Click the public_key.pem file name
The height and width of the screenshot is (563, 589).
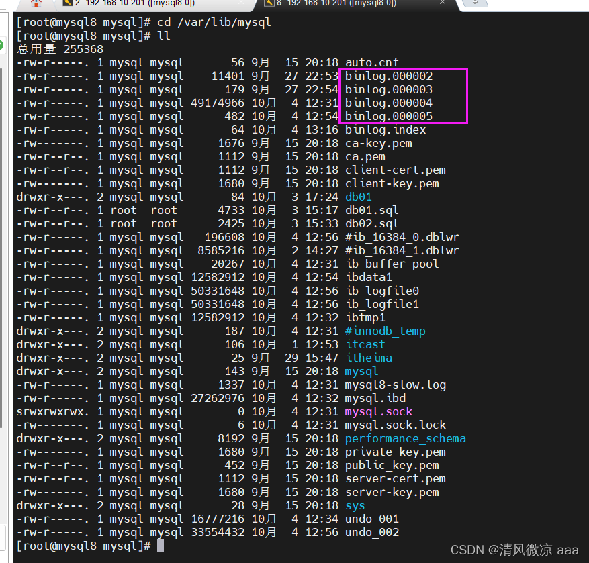(x=392, y=466)
